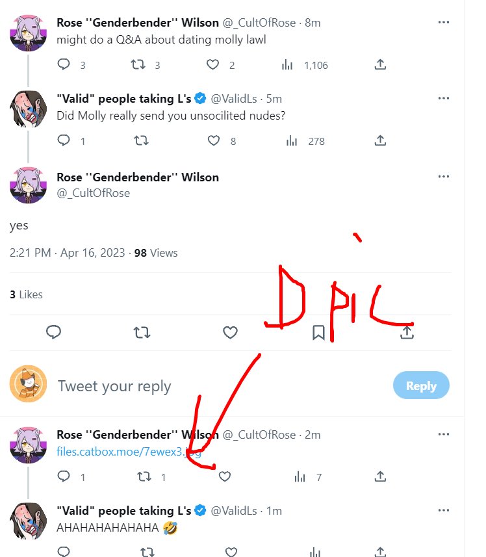The image size is (486, 557).
Task: Open Rose's avatar on the top tweet
Action: [29, 32]
